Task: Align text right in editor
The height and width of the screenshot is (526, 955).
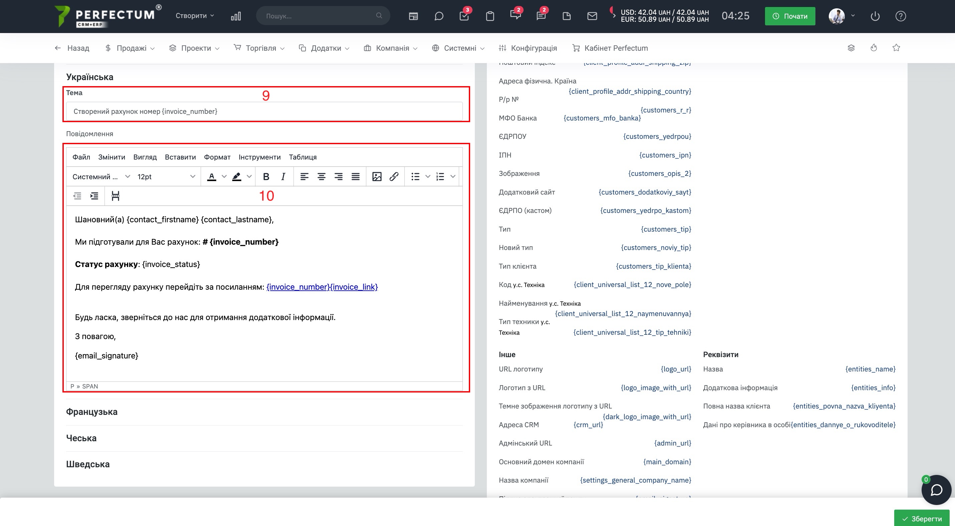Action: pos(339,177)
